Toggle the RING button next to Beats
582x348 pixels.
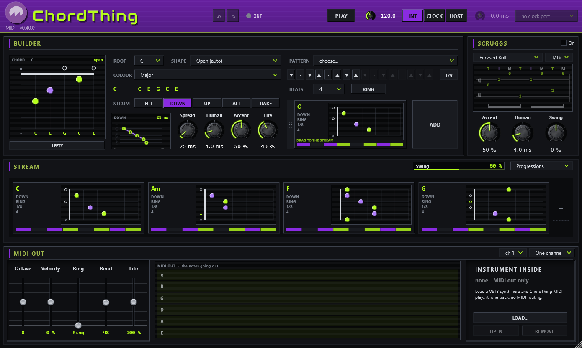(x=368, y=89)
